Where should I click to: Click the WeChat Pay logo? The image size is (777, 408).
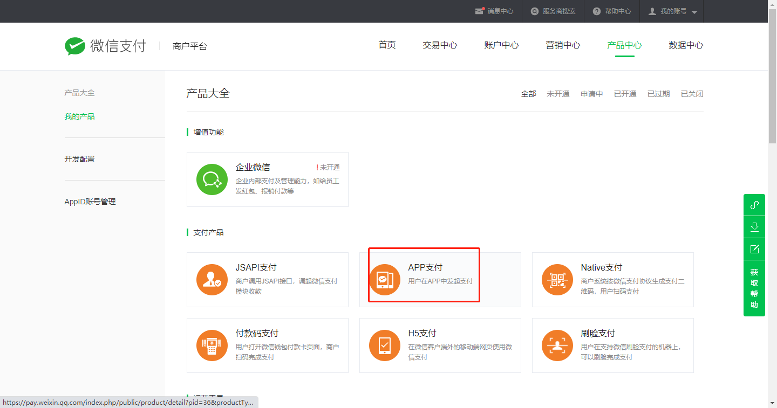coord(105,46)
